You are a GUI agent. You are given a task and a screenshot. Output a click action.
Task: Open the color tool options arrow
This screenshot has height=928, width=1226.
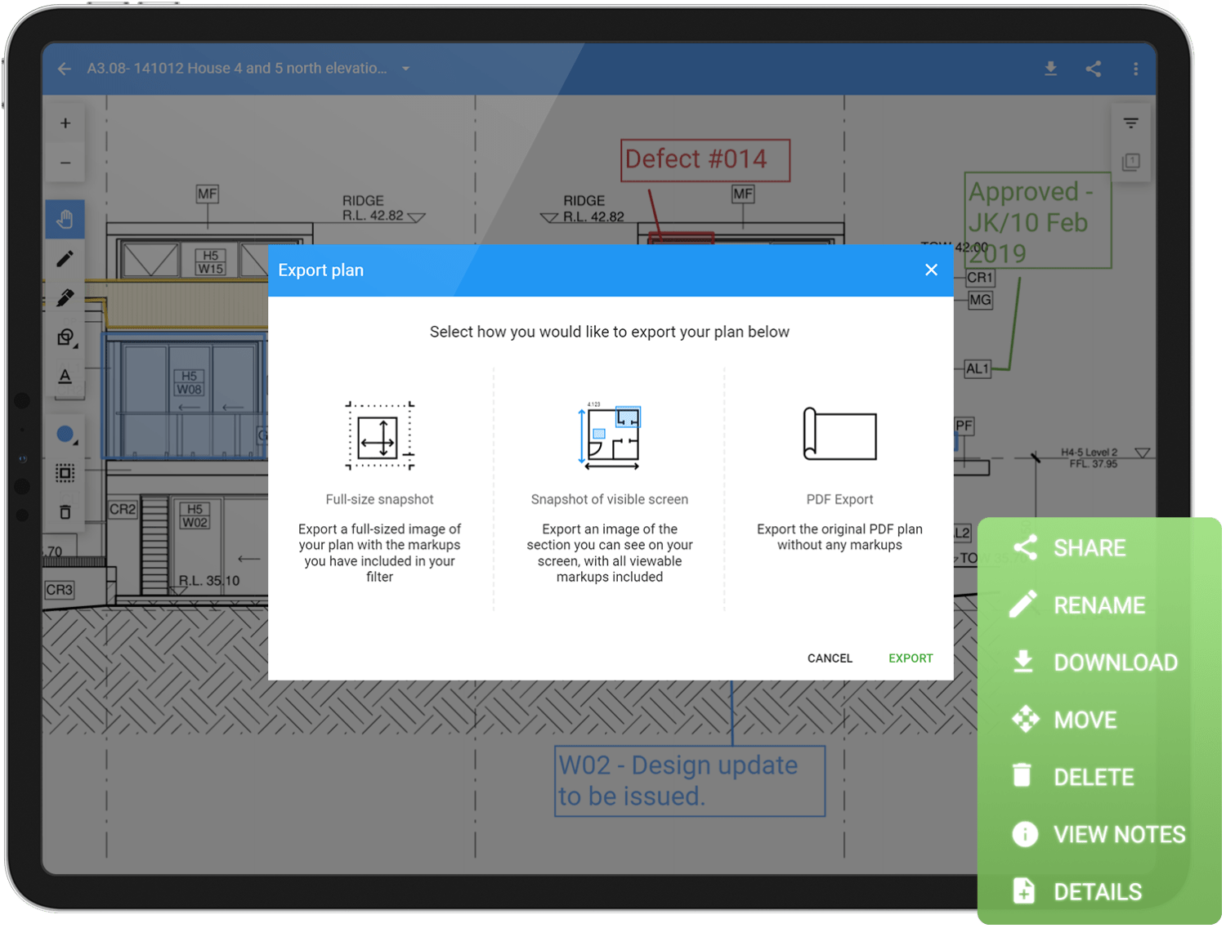pos(78,445)
